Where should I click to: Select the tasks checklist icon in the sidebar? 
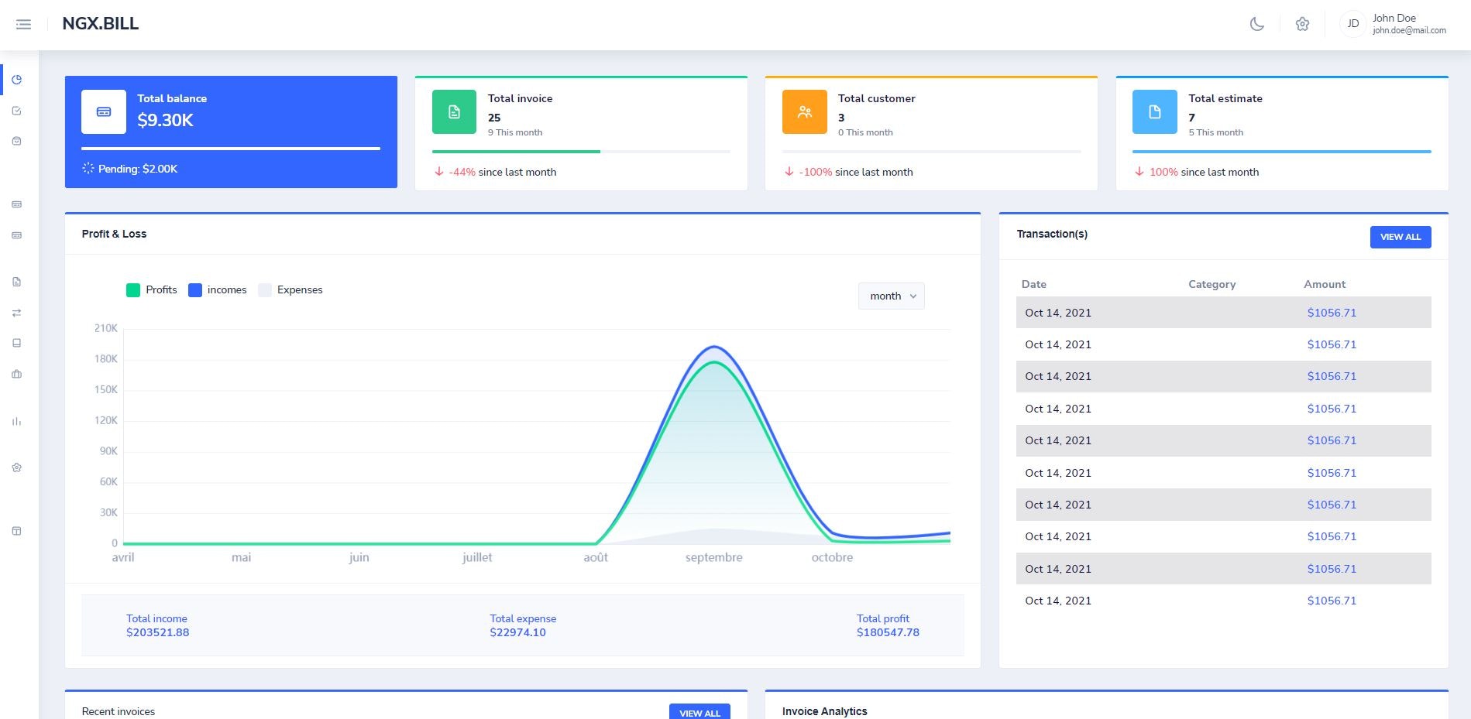coord(16,110)
